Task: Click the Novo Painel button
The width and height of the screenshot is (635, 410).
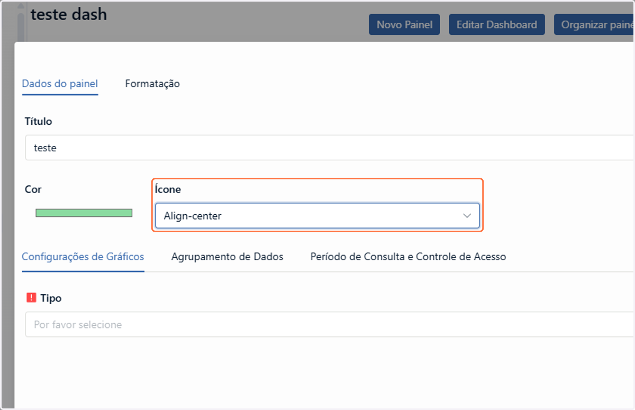Action: point(404,25)
